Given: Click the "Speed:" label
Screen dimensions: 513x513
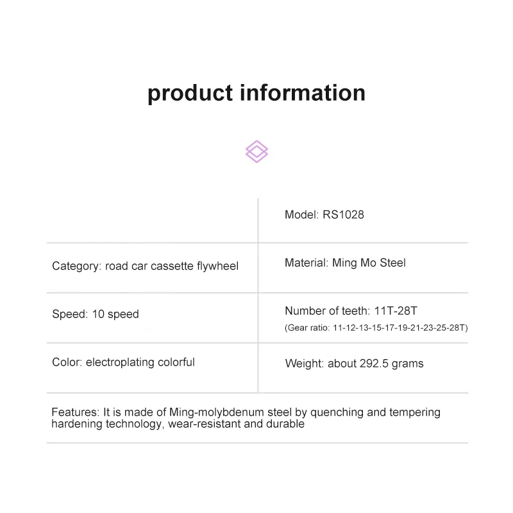Looking at the screenshot, I should point(69,314).
